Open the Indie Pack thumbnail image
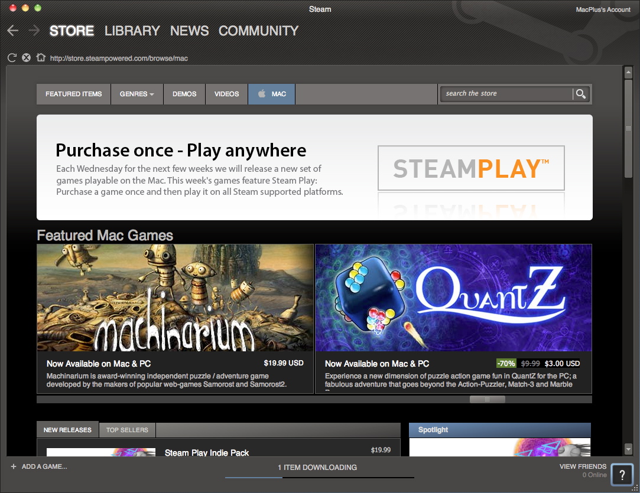This screenshot has width=640, height=493. click(x=101, y=452)
